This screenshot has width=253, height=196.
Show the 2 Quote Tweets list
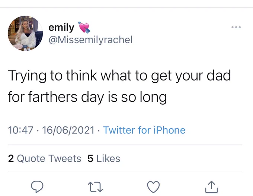(x=45, y=158)
